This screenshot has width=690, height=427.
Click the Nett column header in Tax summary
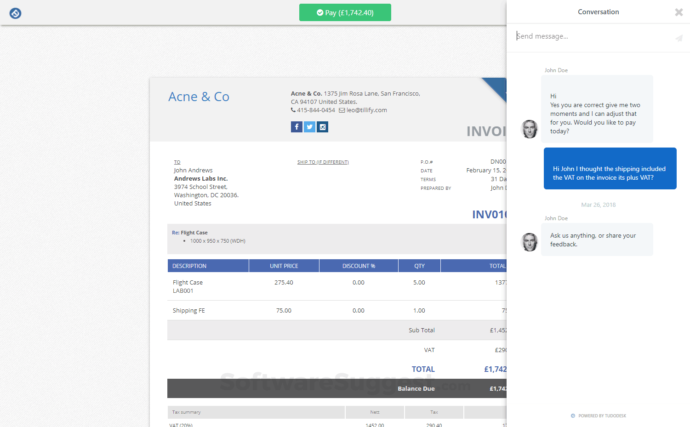(x=375, y=412)
